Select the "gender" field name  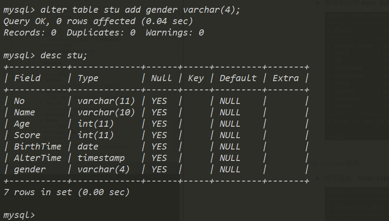(x=29, y=169)
